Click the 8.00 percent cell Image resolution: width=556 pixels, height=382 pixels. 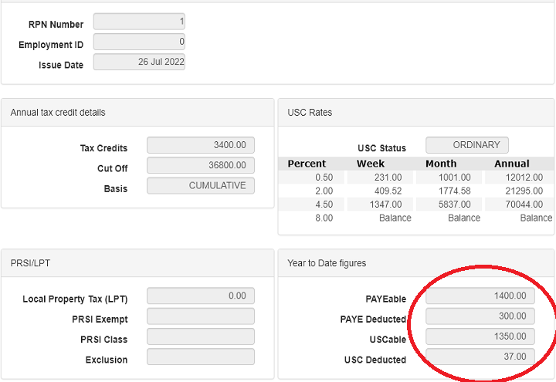coord(324,218)
